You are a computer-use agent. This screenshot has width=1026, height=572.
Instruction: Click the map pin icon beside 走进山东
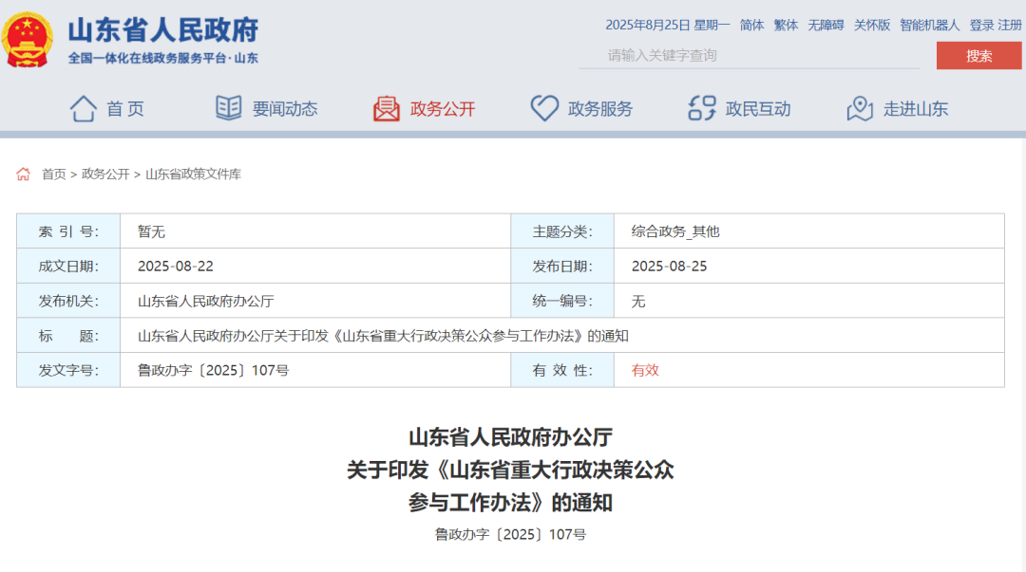click(860, 108)
